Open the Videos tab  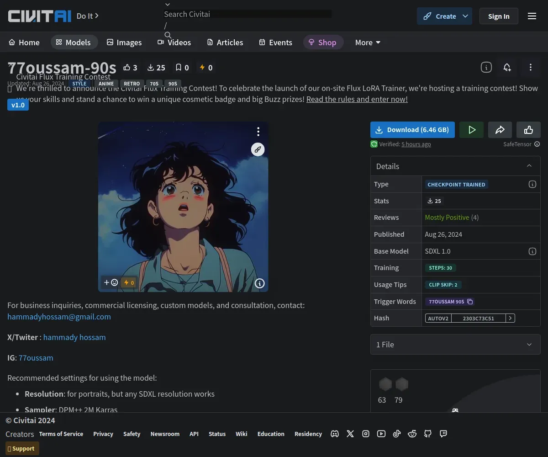174,43
